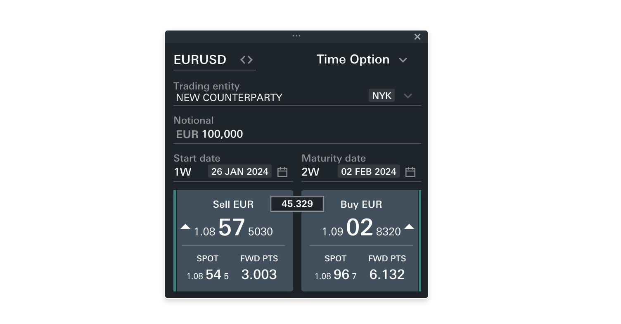Image resolution: width=621 pixels, height=324 pixels.
Task: Close the EURUSD trading tile
Action: pyautogui.click(x=417, y=37)
